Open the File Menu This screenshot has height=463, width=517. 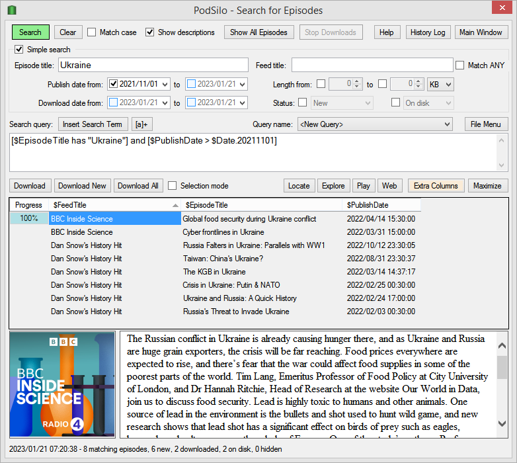486,124
